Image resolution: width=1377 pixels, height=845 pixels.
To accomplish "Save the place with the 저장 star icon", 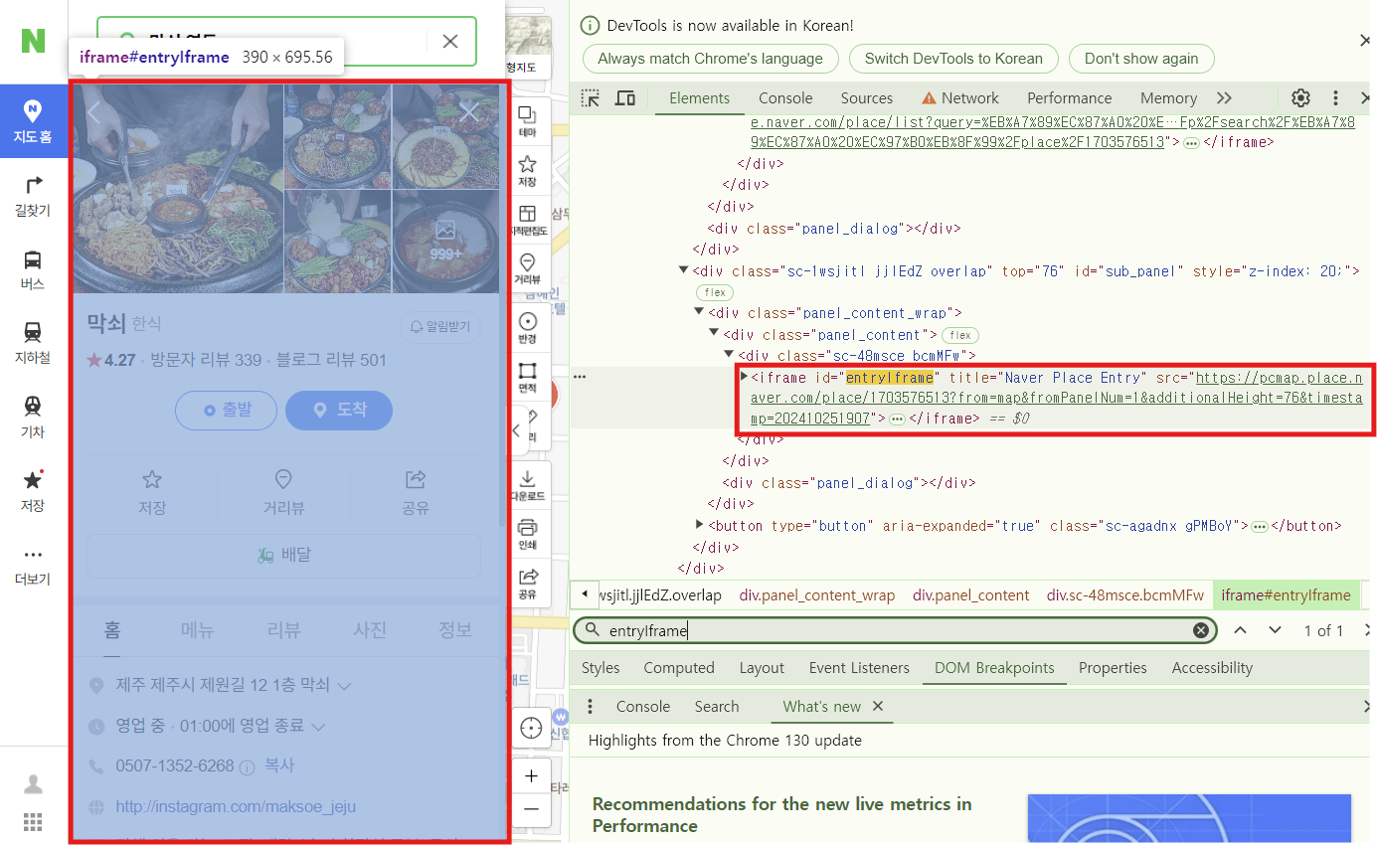I will tap(152, 492).
